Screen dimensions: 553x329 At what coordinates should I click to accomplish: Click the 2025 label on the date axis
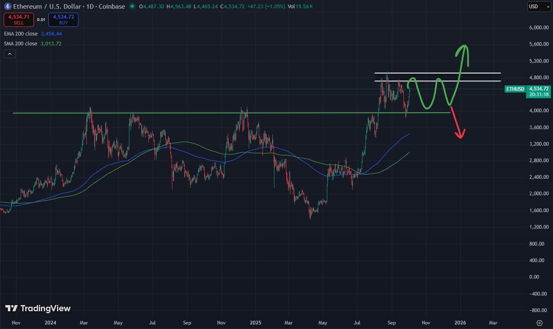(x=255, y=323)
